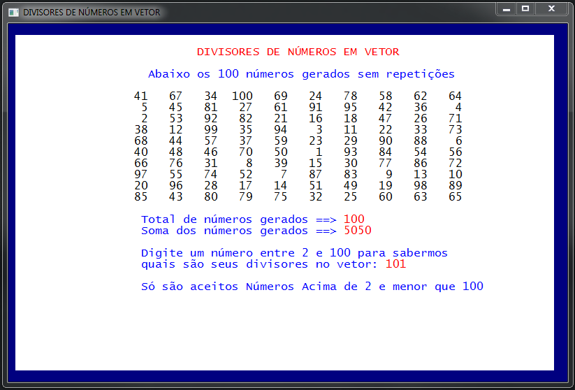575x390 pixels.
Task: Select number 67 in the grid
Action: click(175, 96)
